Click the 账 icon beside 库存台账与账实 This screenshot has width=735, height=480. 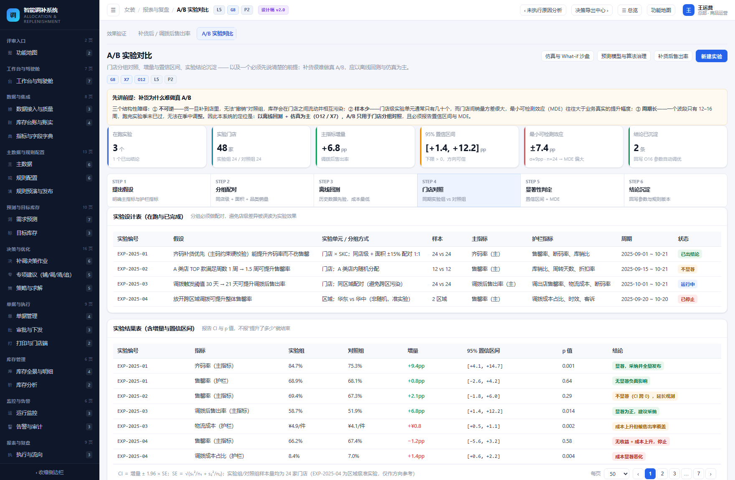[x=10, y=123]
